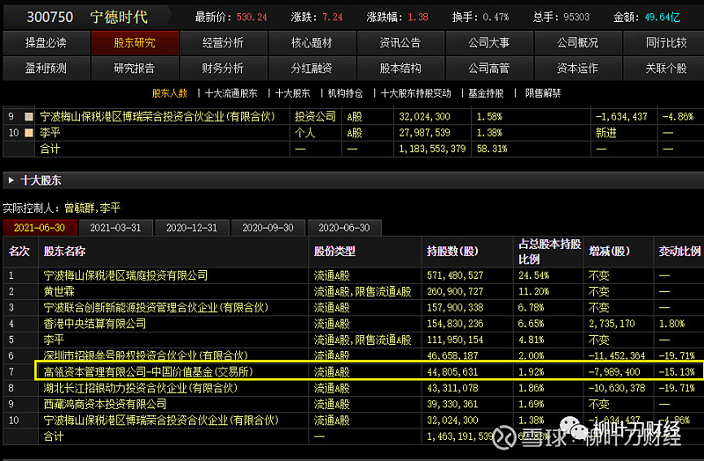Jump to 股东人数 section link

coord(169,93)
